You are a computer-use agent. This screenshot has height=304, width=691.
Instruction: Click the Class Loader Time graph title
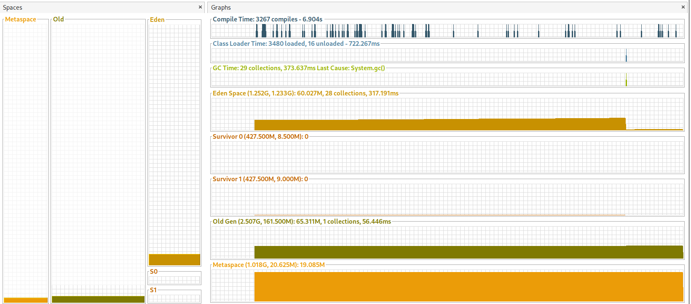click(x=296, y=44)
